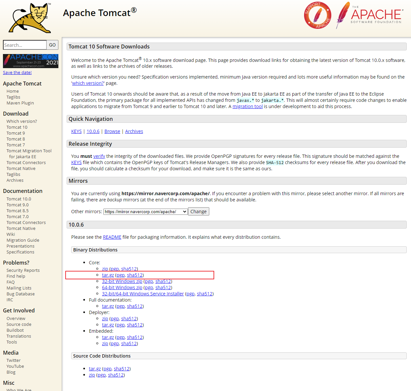Go to Tomcat 10 download page

(x=17, y=127)
